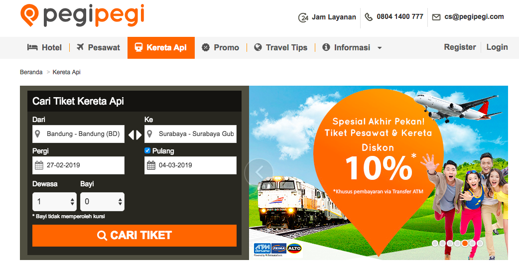The width and height of the screenshot is (519, 267).
Task: Click the 24 Jam Layanan clock icon
Action: click(303, 17)
